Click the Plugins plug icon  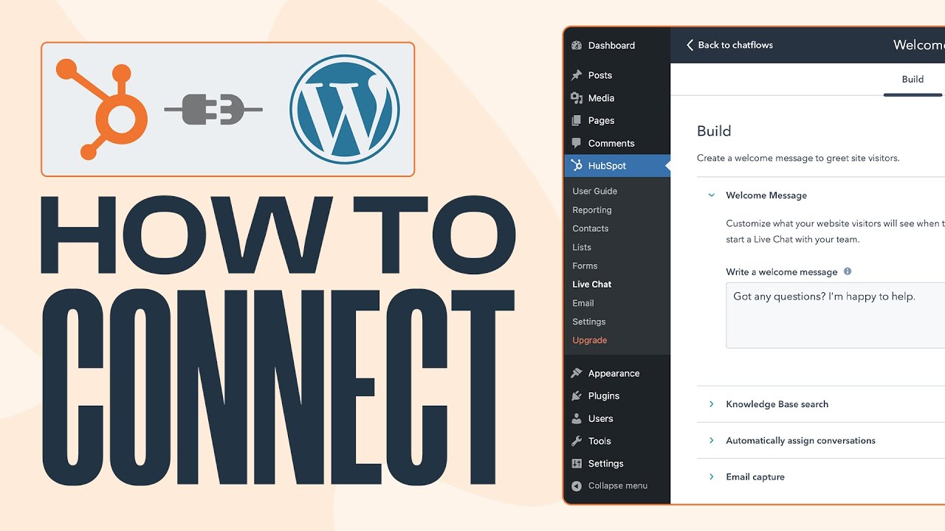pyautogui.click(x=577, y=396)
